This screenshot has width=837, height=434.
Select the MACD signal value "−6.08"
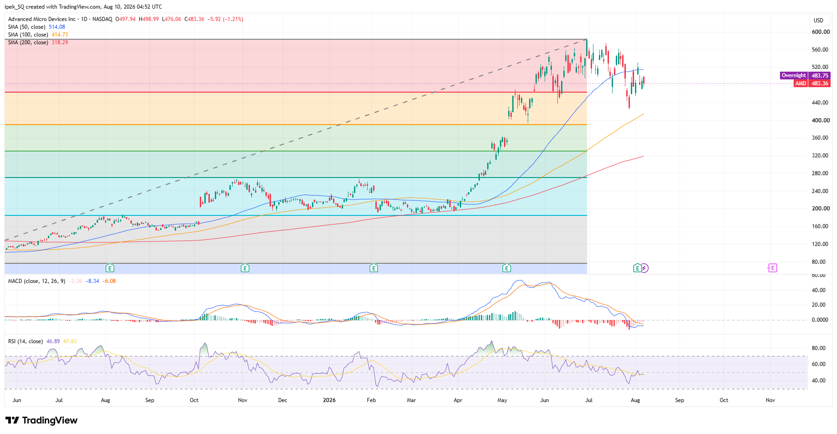[x=109, y=281]
